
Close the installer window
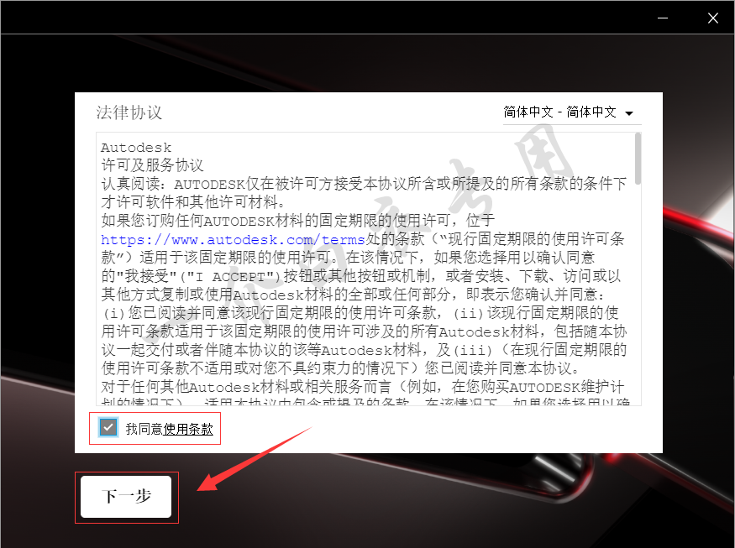(713, 18)
